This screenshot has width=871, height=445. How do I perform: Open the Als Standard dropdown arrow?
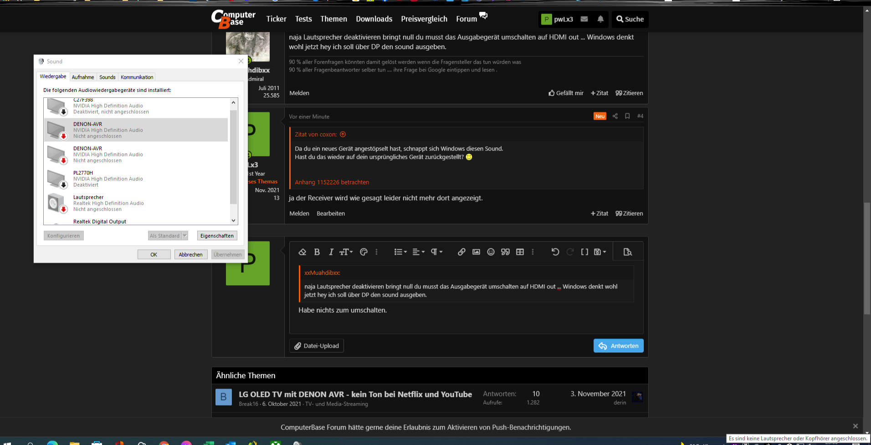[185, 236]
